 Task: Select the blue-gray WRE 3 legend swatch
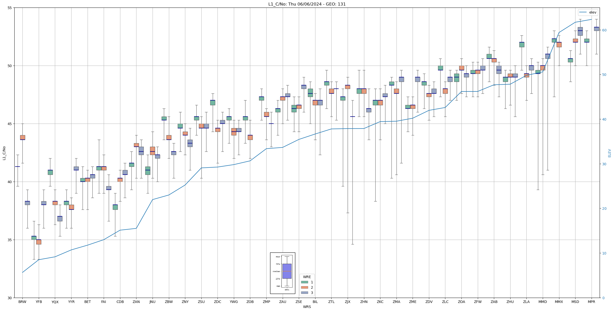[x=304, y=293]
